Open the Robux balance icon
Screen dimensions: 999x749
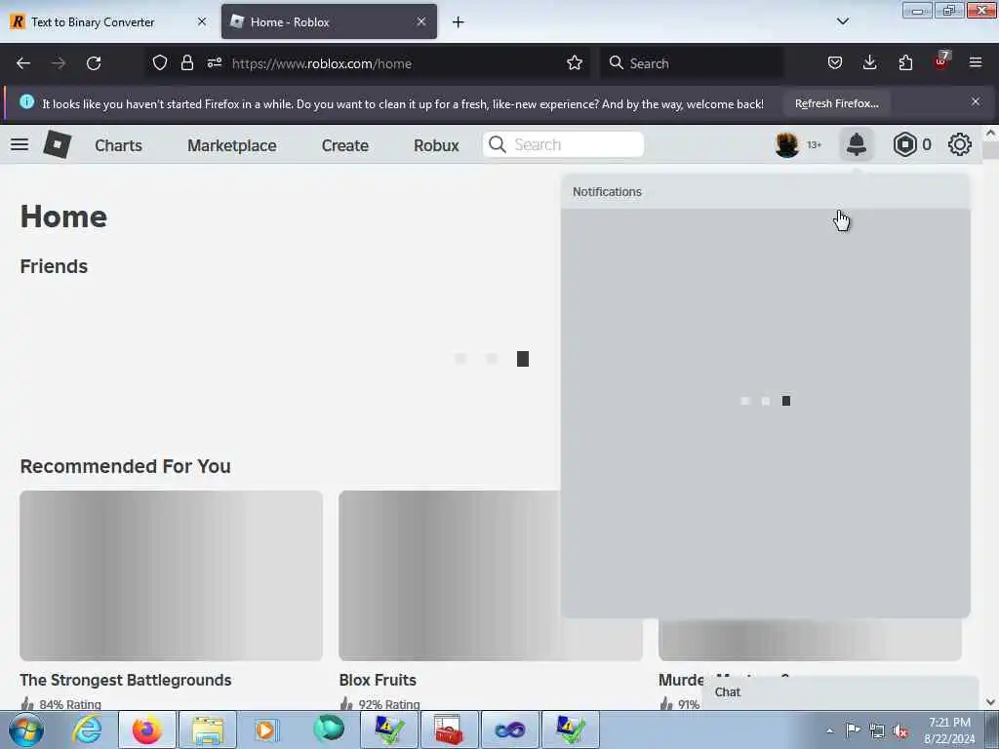[904, 144]
